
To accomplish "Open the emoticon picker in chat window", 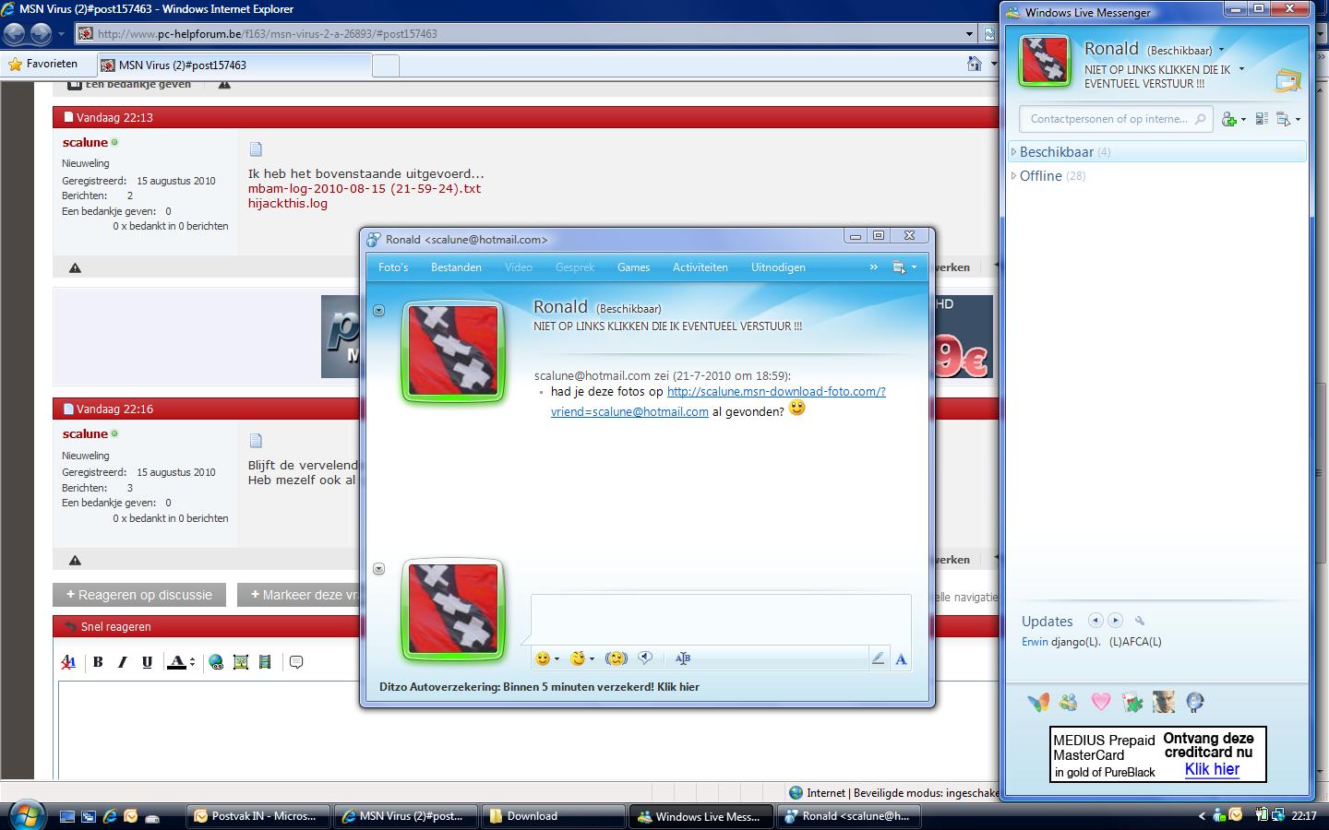I will (x=546, y=658).
